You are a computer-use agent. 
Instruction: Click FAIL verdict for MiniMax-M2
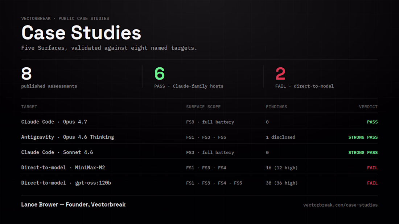(372, 168)
